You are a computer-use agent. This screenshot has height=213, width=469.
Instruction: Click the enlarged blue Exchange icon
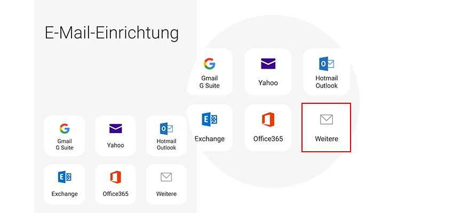click(x=209, y=119)
